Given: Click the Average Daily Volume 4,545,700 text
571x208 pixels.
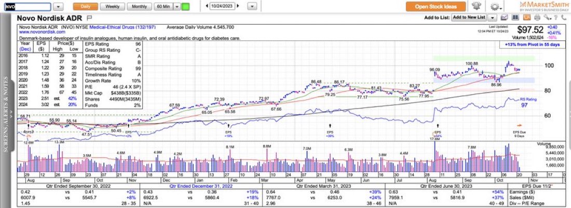Looking at the screenshot, I should click(200, 27).
